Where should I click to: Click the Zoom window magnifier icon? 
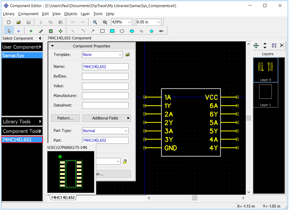coord(95,22)
